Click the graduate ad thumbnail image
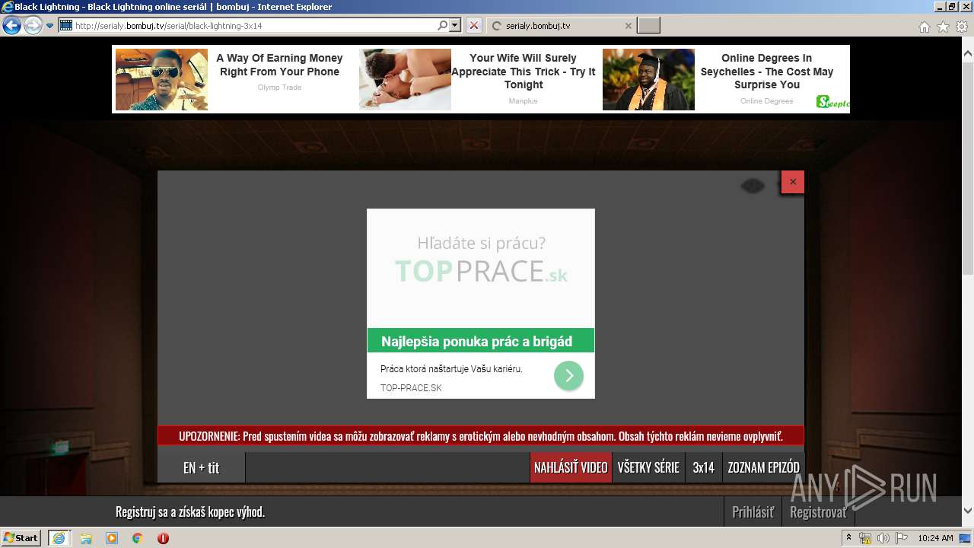The width and height of the screenshot is (974, 548). coord(648,79)
